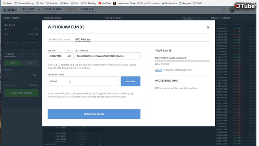Image resolution: width=259 pixels, height=146 pixels.
Task: Open the Unashamed Geek bookmark
Action: point(124,3)
